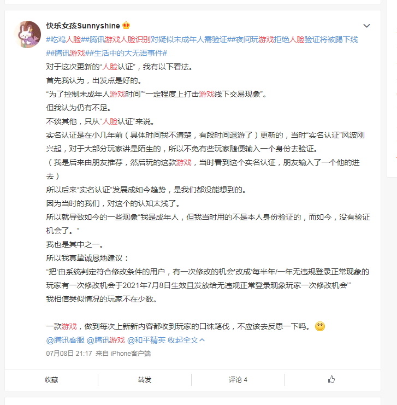Open the 07月08日 21:17 timestamp link

[69, 353]
